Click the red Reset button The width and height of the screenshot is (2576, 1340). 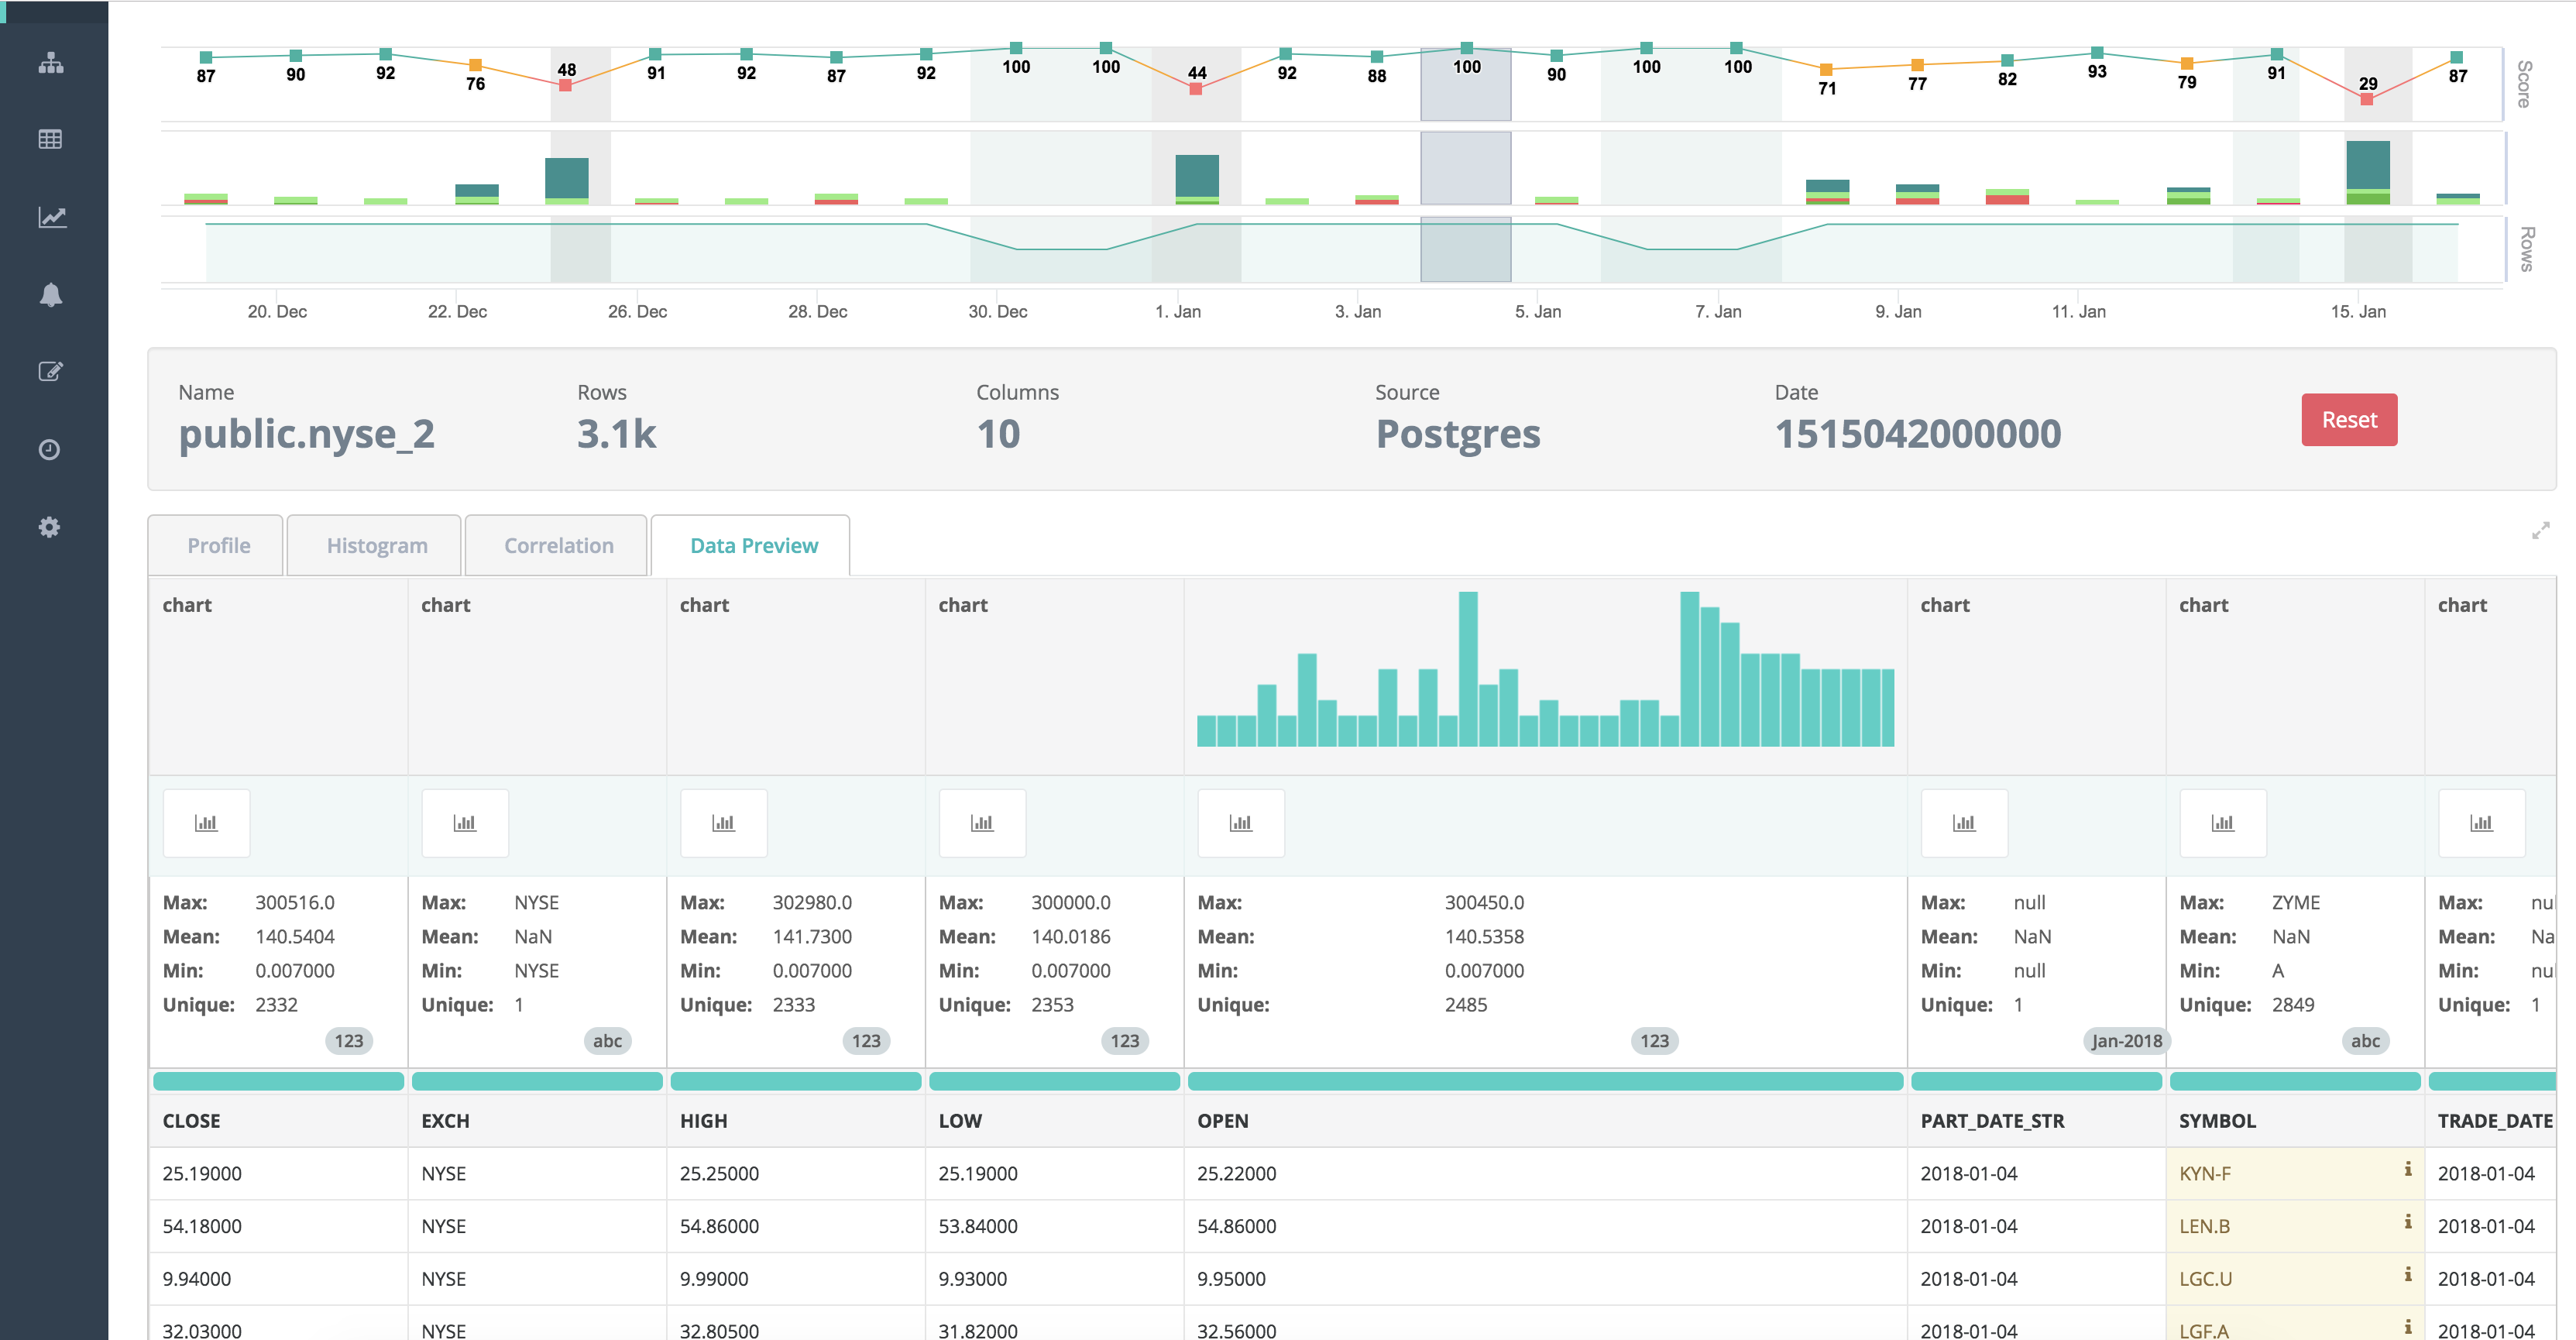(2348, 420)
